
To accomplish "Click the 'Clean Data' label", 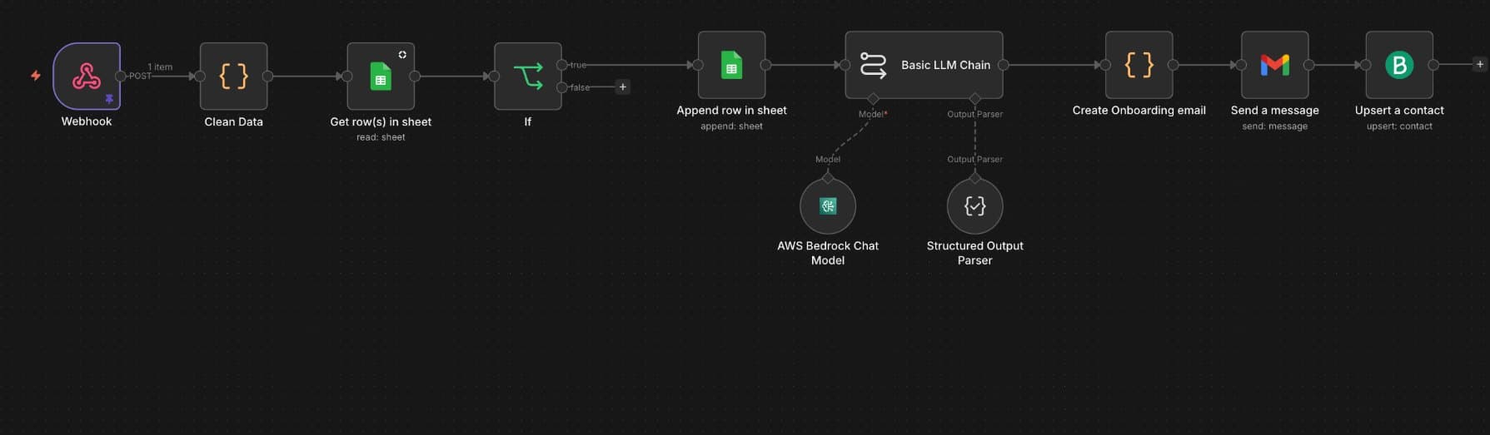I will point(234,121).
